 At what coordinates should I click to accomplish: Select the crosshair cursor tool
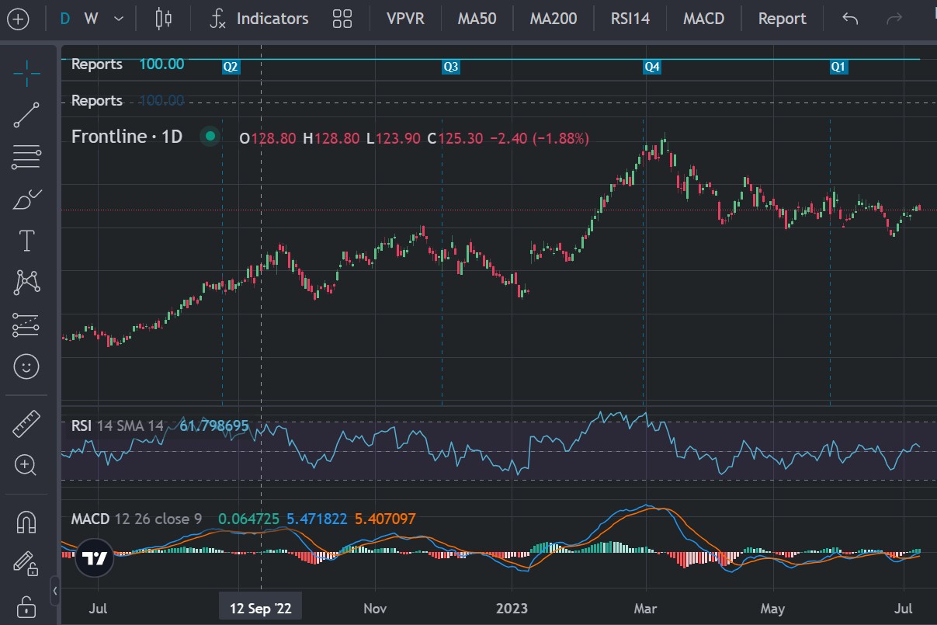(x=27, y=72)
